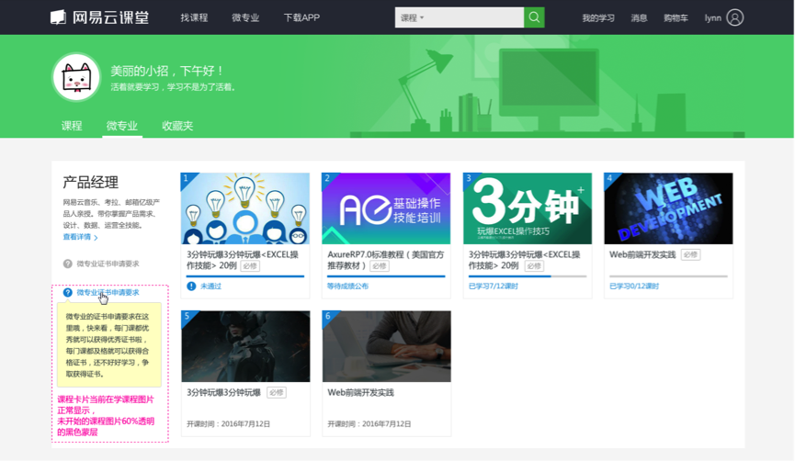The width and height of the screenshot is (795, 461).
Task: Go to 我的学习 link
Action: click(x=598, y=18)
